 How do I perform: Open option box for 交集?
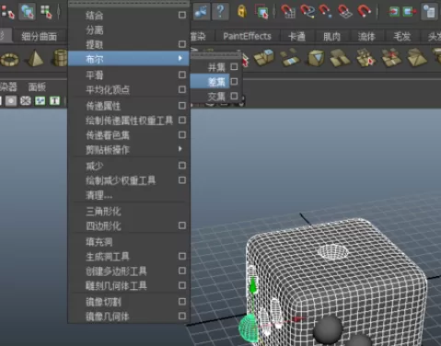(234, 96)
